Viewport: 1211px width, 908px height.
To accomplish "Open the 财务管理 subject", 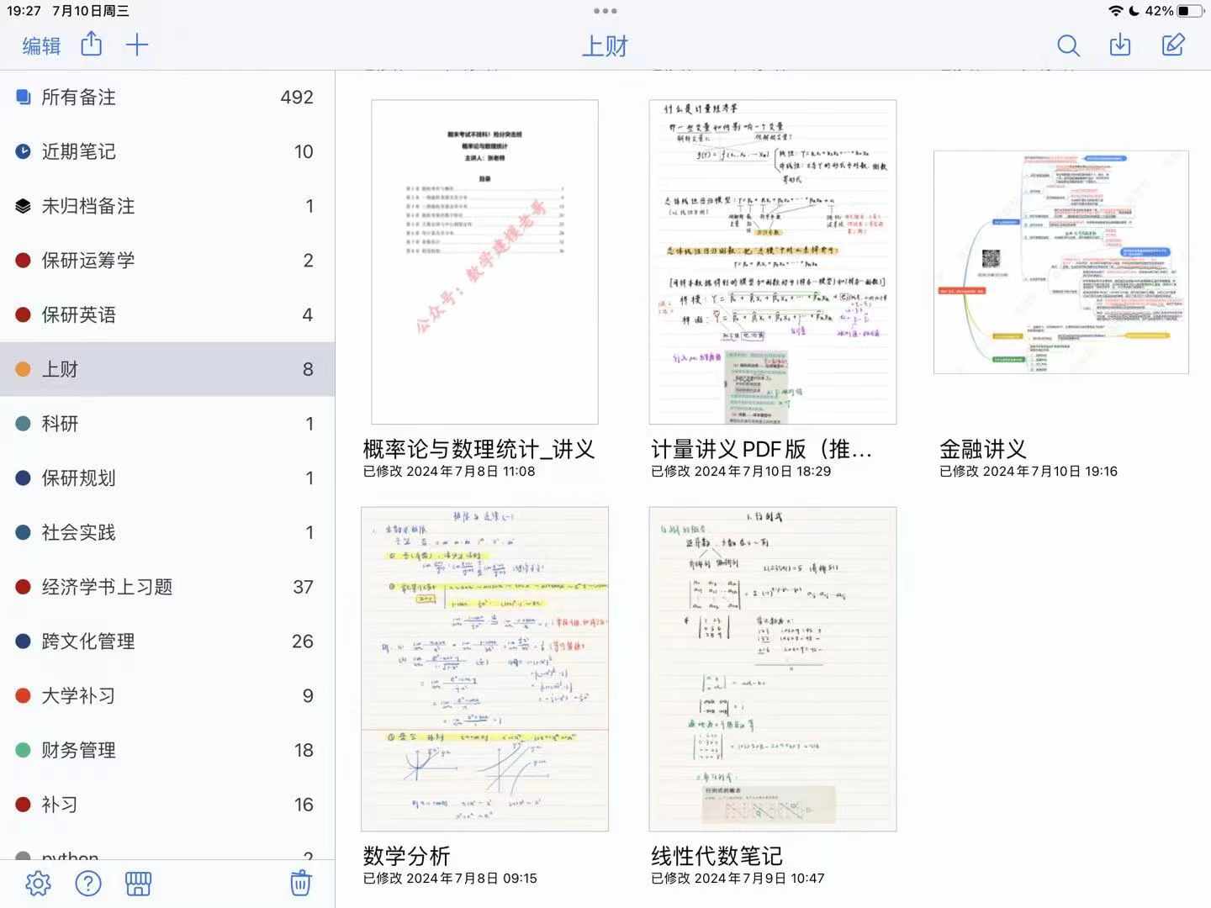I will pyautogui.click(x=167, y=750).
